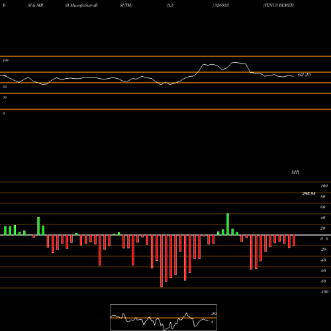Click the RSI value 62.25 label
The width and height of the screenshot is (331, 331).
click(x=304, y=75)
